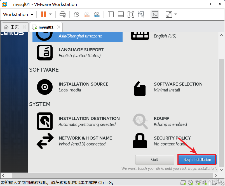Toggle the thumbnail bar view
This screenshot has height=186, width=225.
coord(121,14)
